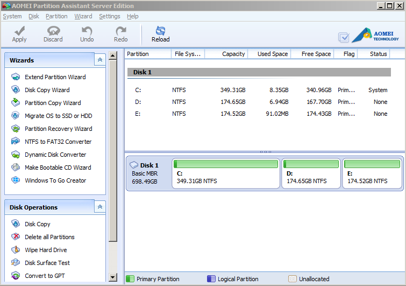Click the Migrate OS to SSD icon
This screenshot has height=286, width=406.
[16, 116]
